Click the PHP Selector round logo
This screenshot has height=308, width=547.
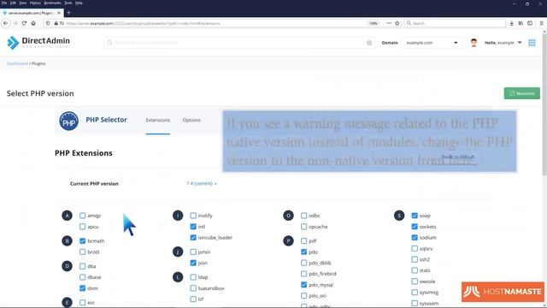tap(68, 121)
